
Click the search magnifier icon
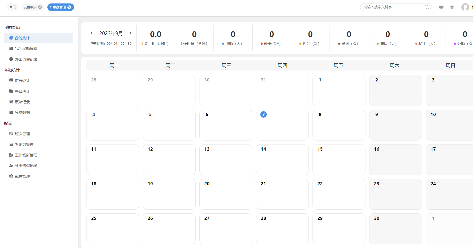tap(427, 7)
